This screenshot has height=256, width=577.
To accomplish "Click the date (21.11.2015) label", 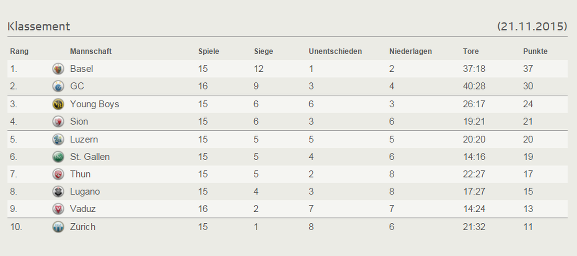I will tap(532, 26).
